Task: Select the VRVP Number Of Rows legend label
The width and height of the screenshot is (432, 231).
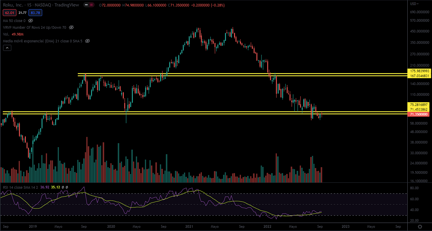Action: click(x=35, y=27)
